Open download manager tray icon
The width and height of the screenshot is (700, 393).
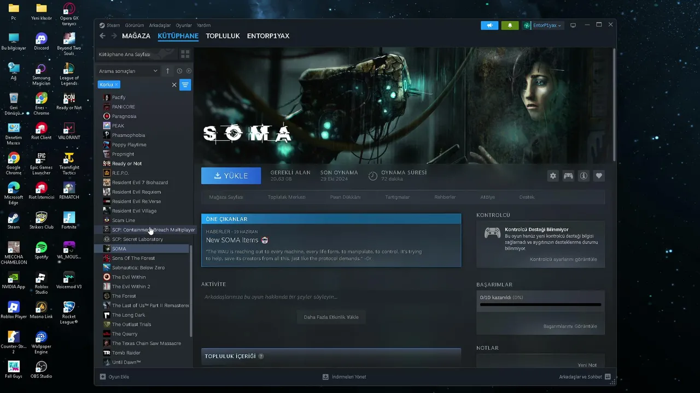[x=325, y=377]
